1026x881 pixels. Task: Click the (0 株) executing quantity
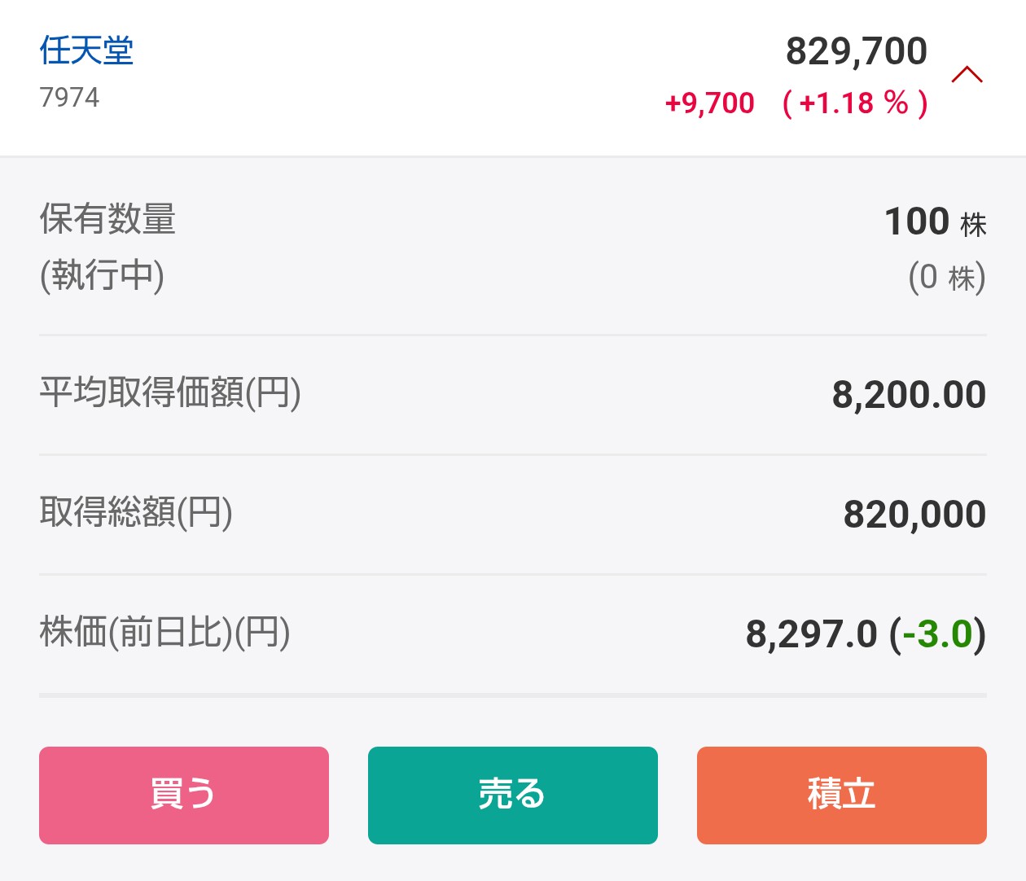click(x=946, y=278)
